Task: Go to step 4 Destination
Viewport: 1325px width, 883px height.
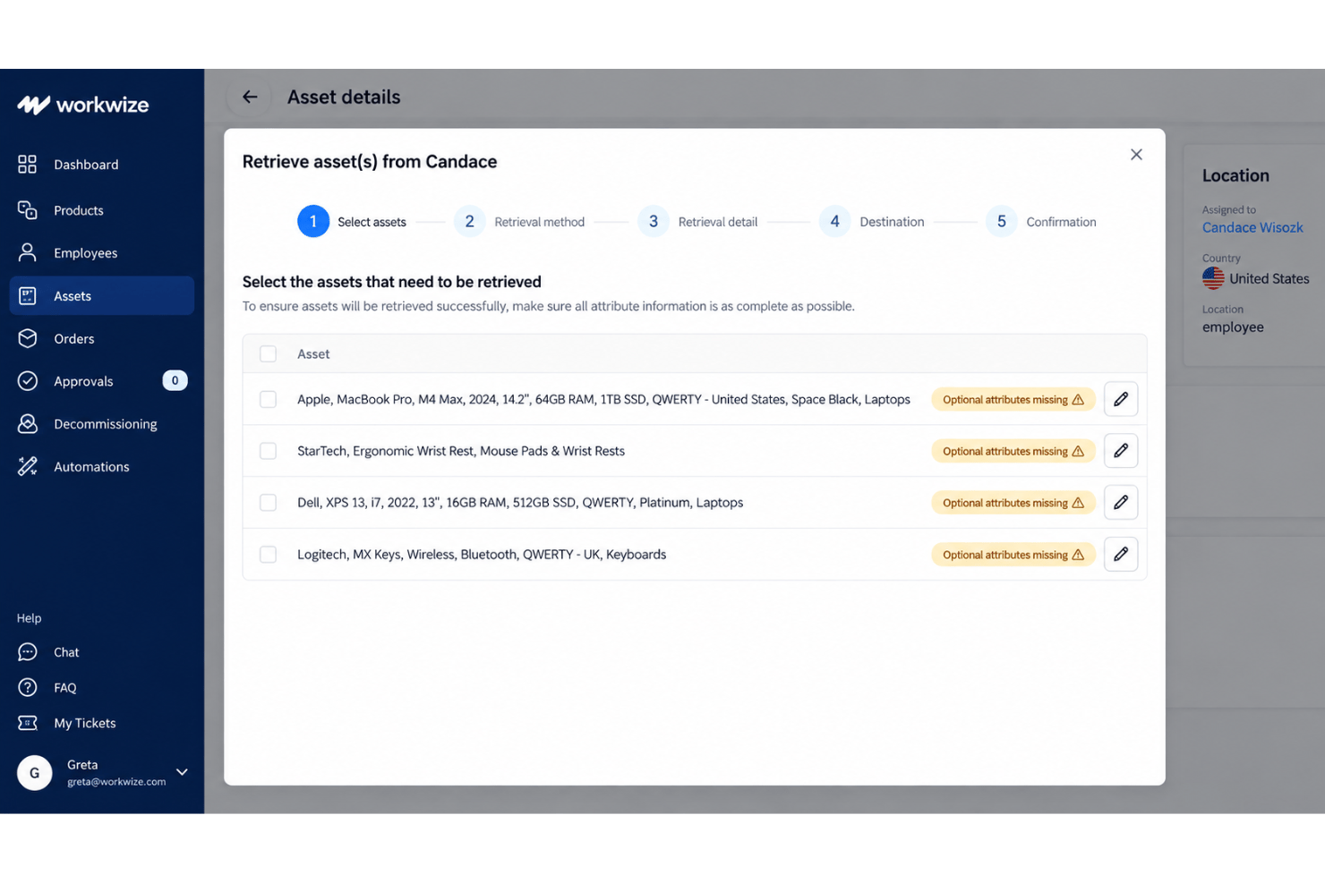Action: 872,222
